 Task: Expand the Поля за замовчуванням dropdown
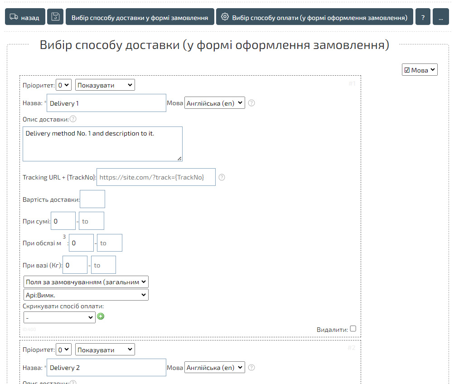[x=86, y=282]
